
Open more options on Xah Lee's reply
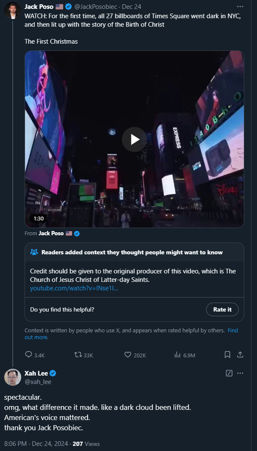[x=240, y=373]
